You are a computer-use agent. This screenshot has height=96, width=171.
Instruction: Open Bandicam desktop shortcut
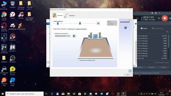pyautogui.click(x=13, y=37)
